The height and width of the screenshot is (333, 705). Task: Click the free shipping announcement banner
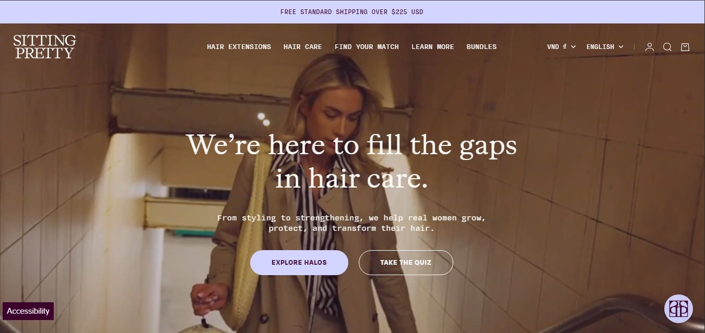tap(352, 12)
